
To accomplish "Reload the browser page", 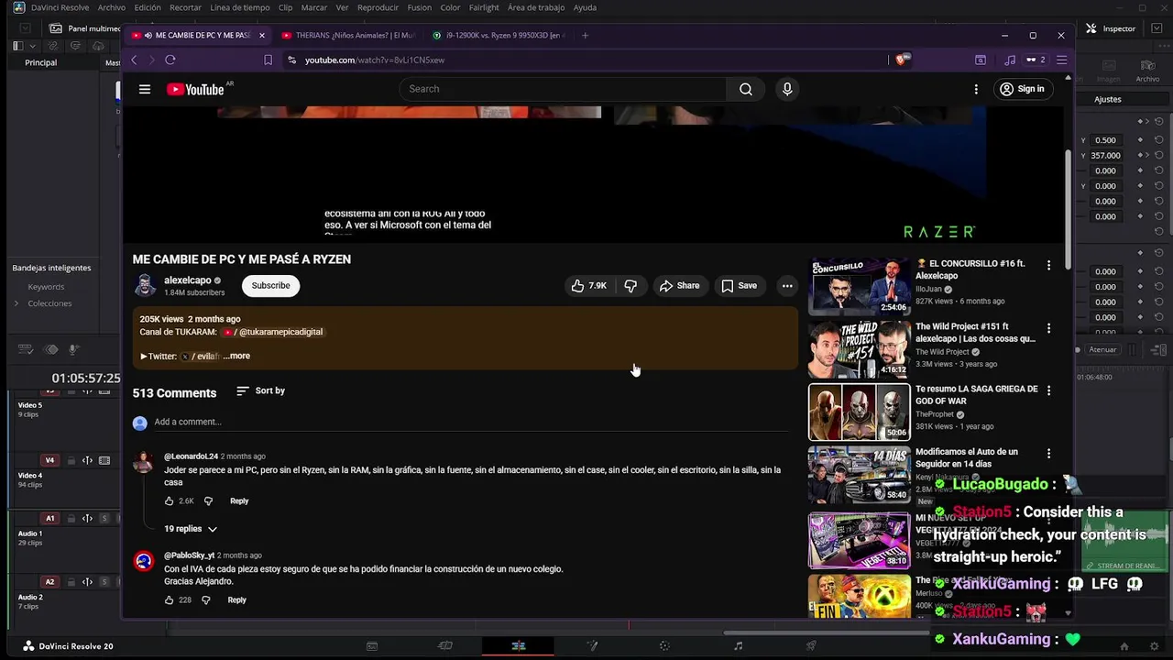I will pos(170,60).
